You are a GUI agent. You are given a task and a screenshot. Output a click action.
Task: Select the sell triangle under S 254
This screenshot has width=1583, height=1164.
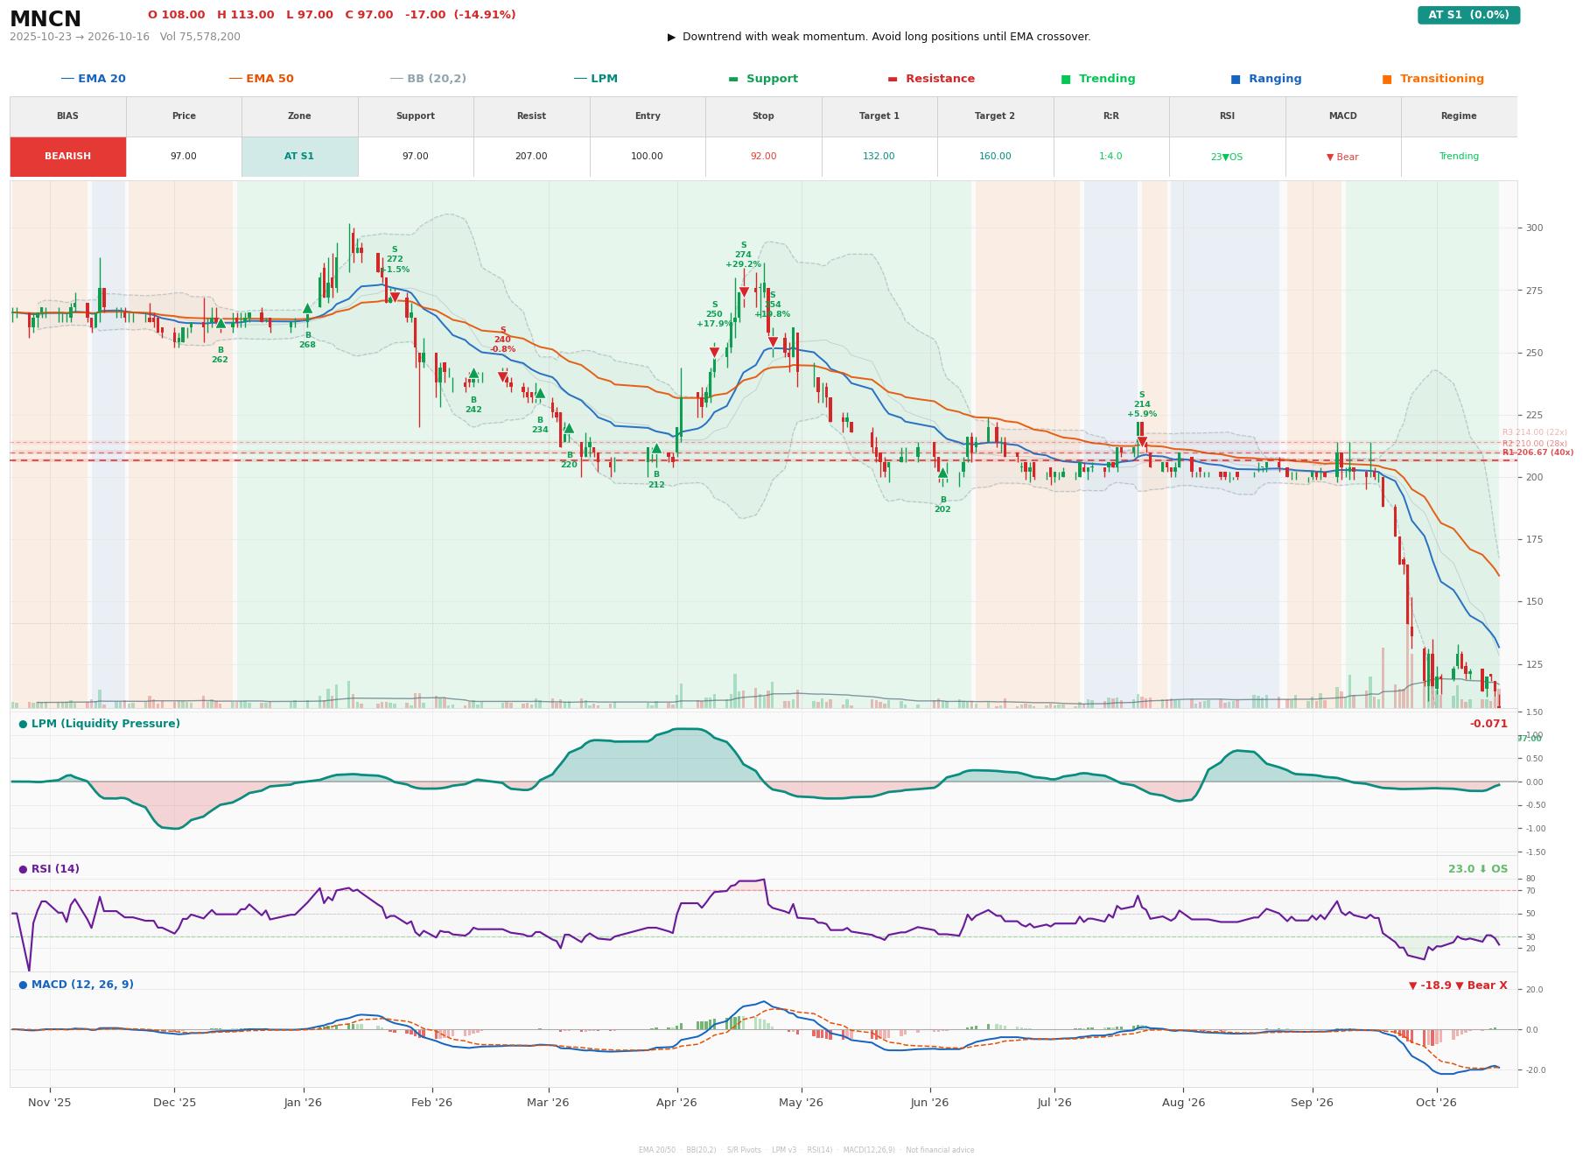[773, 342]
